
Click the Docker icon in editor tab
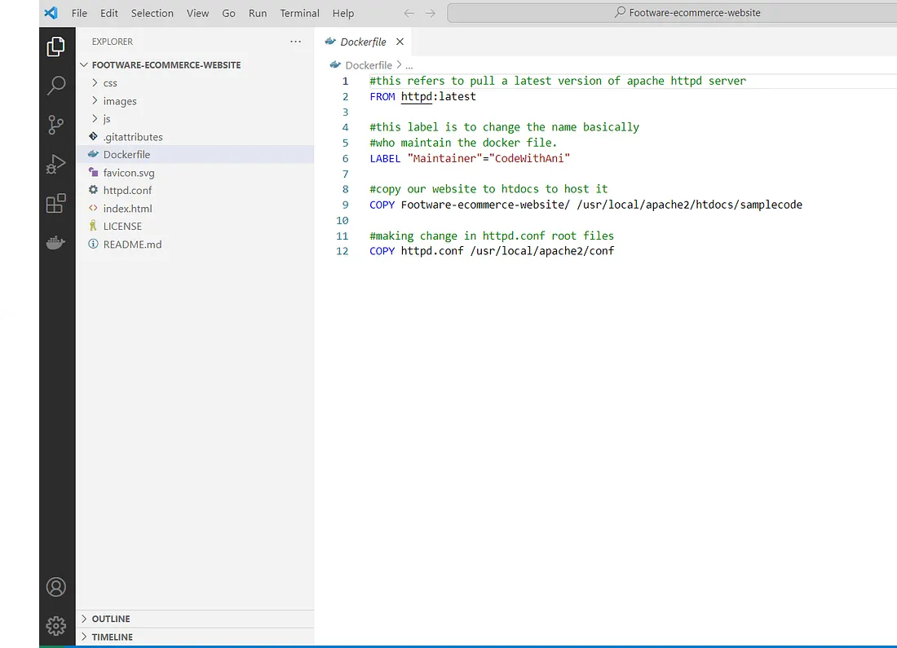pyautogui.click(x=330, y=42)
